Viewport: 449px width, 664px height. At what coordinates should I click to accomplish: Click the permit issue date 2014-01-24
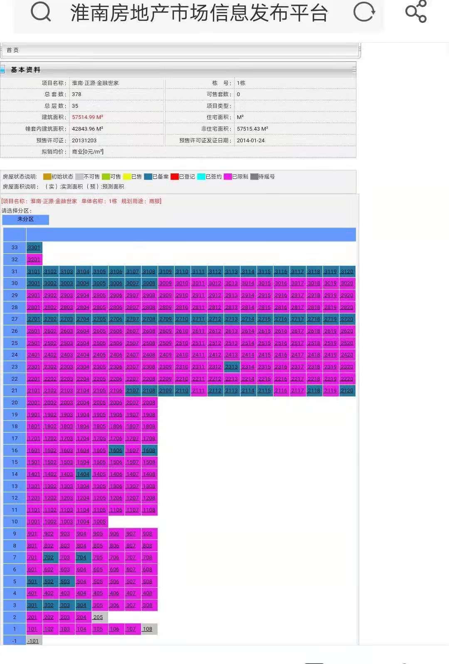(251, 141)
